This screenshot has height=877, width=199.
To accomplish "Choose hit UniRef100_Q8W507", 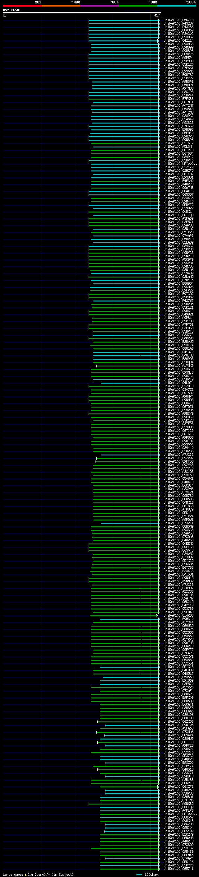I will coord(178,817).
